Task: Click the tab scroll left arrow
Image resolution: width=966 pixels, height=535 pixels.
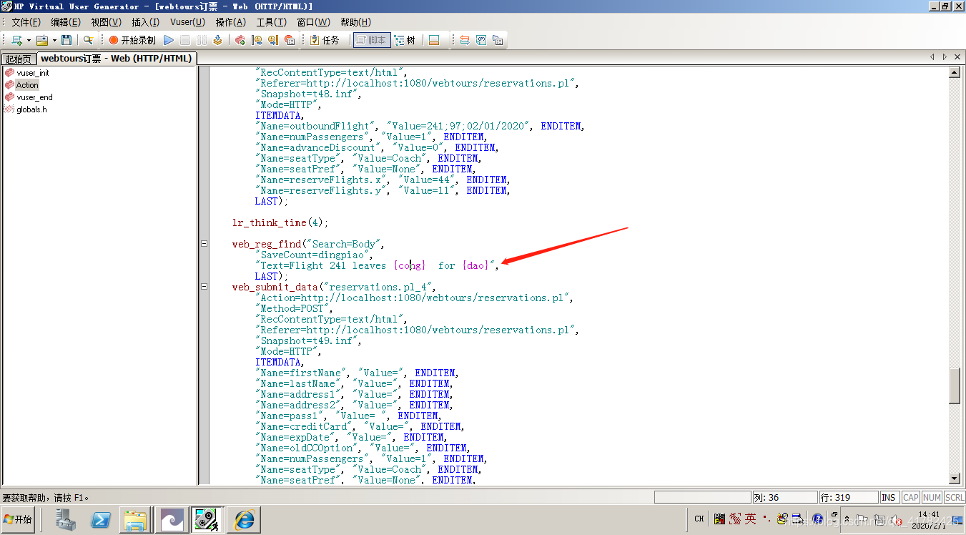Action: [x=932, y=57]
